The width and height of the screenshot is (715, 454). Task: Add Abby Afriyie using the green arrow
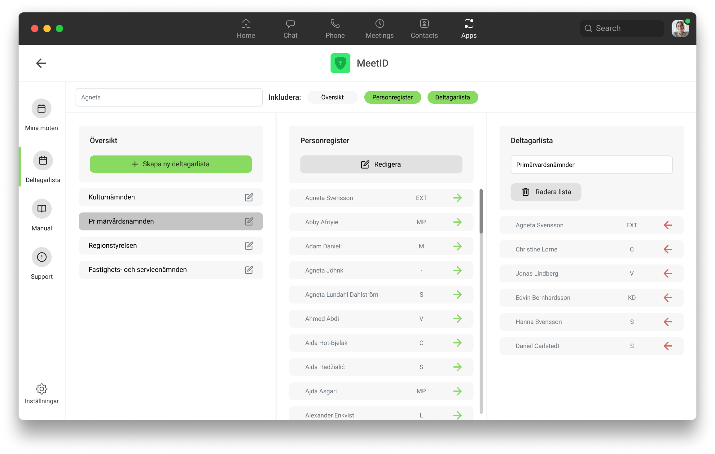(x=458, y=222)
